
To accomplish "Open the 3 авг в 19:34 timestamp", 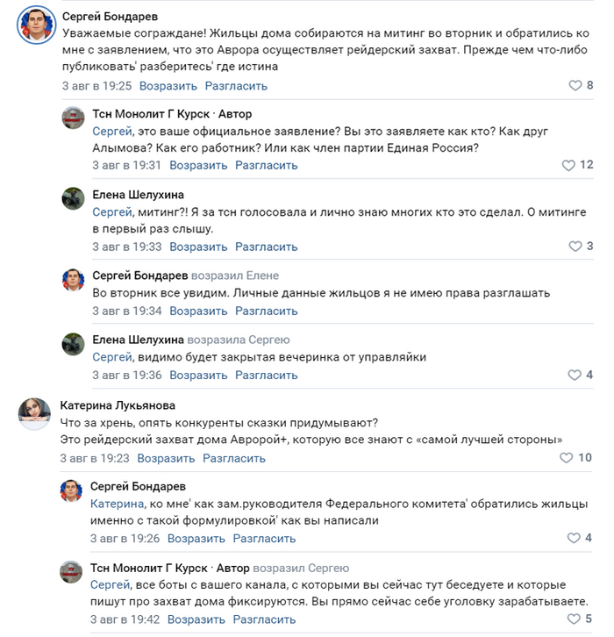I will 127,311.
